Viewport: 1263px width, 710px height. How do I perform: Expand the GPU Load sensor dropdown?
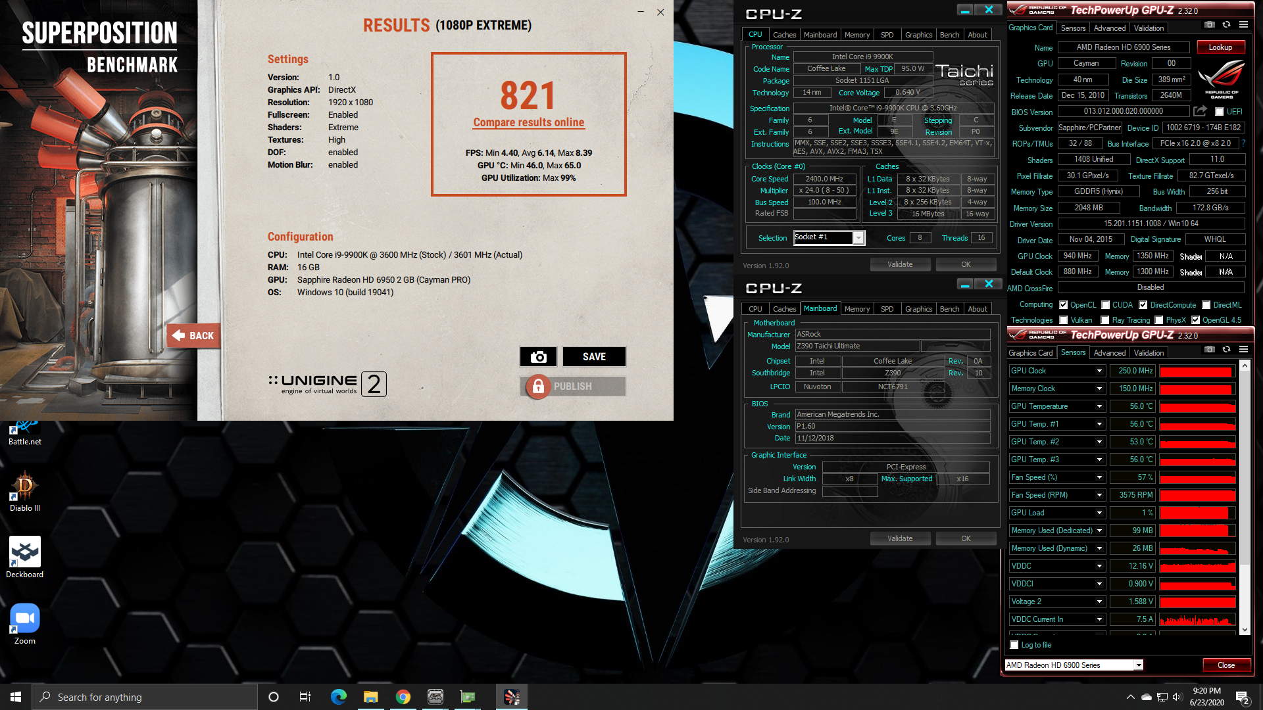(1099, 513)
